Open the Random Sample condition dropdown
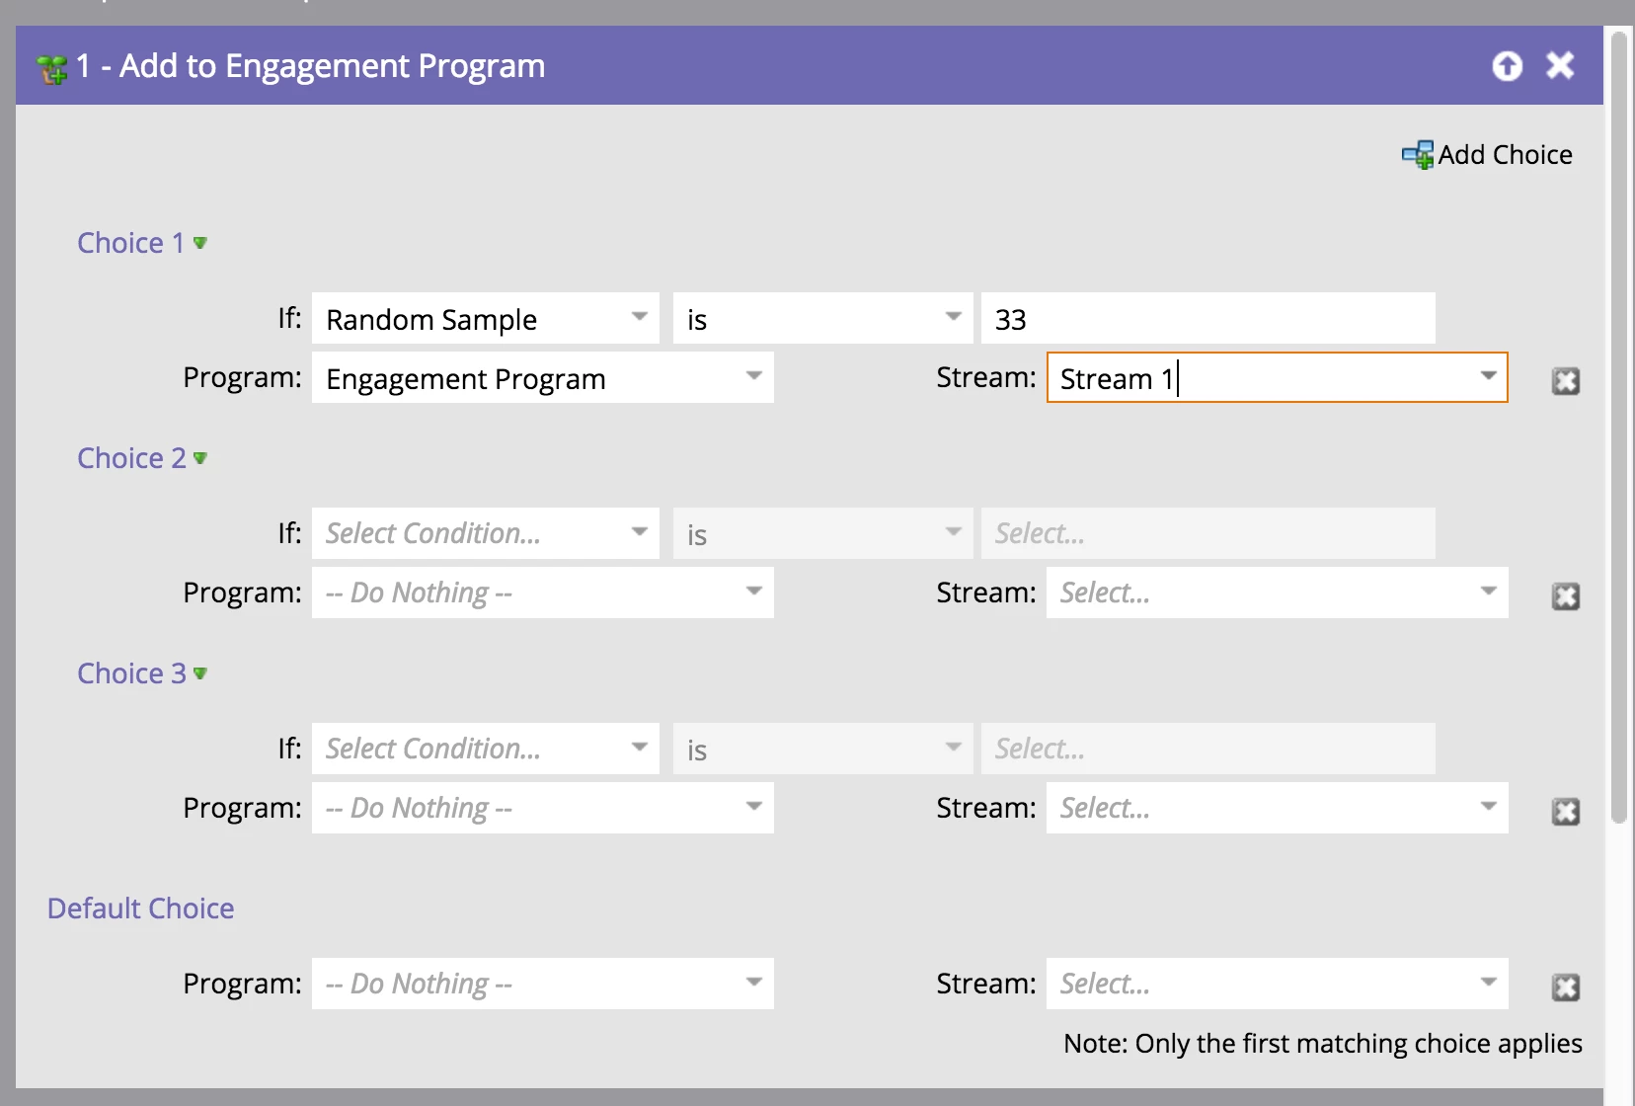1635x1106 pixels. point(640,318)
